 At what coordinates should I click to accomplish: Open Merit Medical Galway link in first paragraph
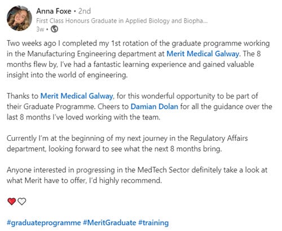click(203, 54)
